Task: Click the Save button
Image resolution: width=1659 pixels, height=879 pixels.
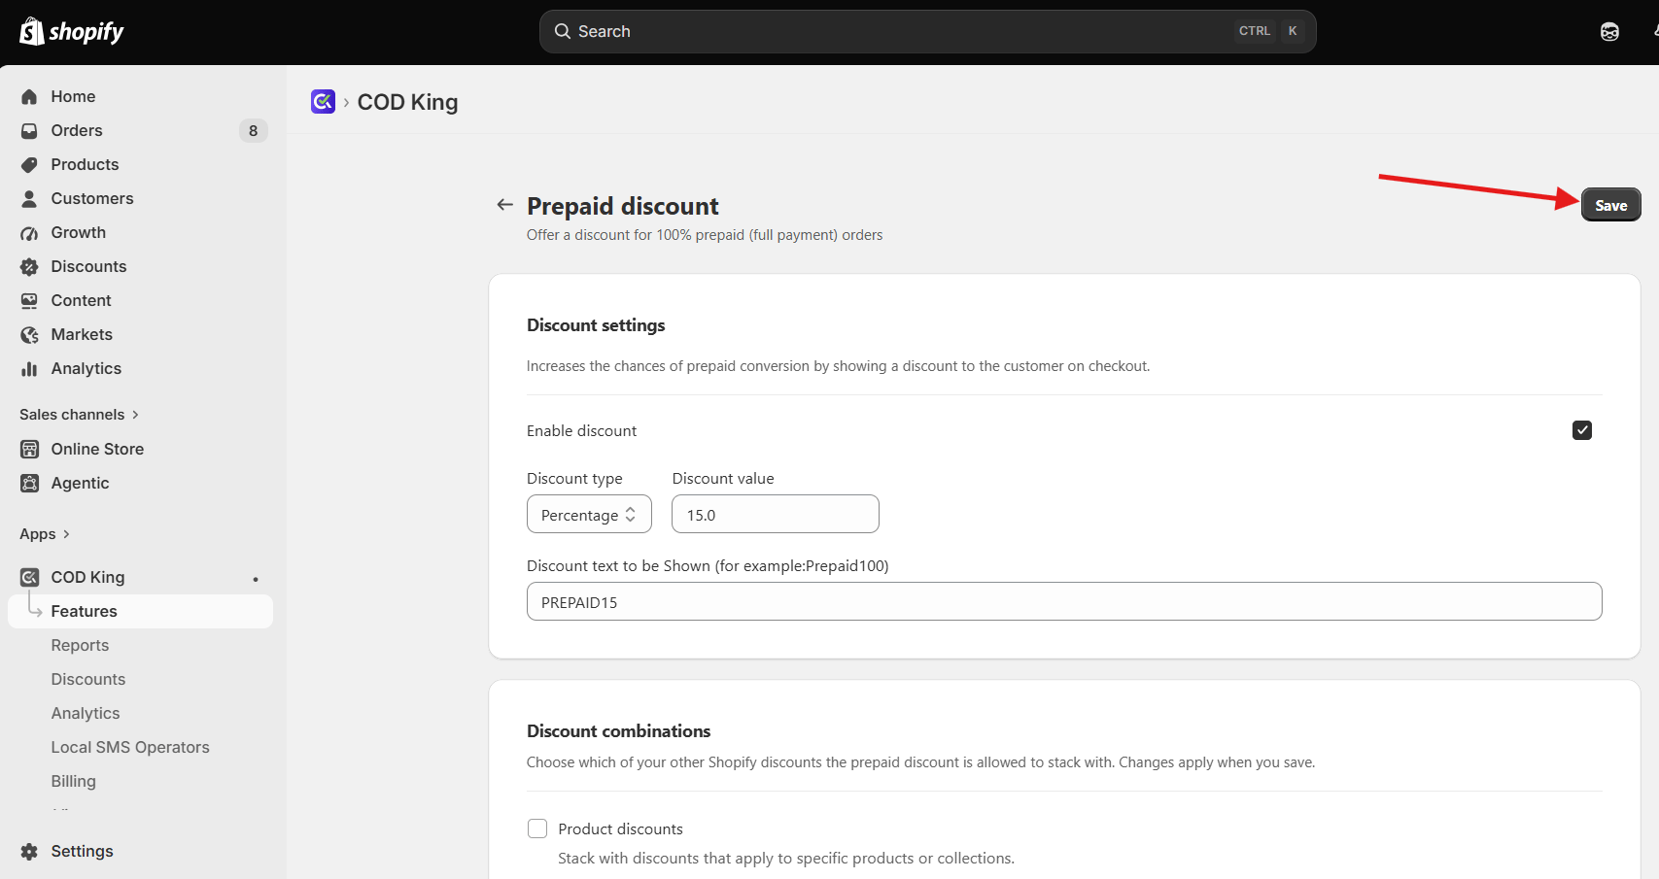Action: click(x=1610, y=205)
